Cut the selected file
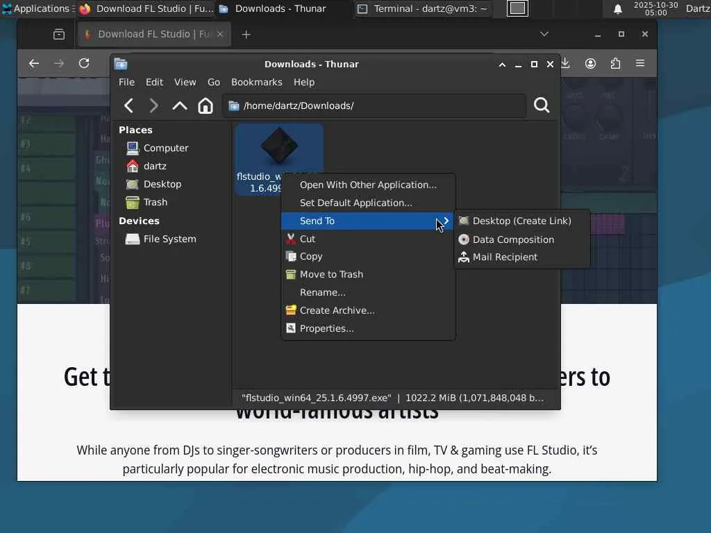711x533 pixels. tap(368, 239)
